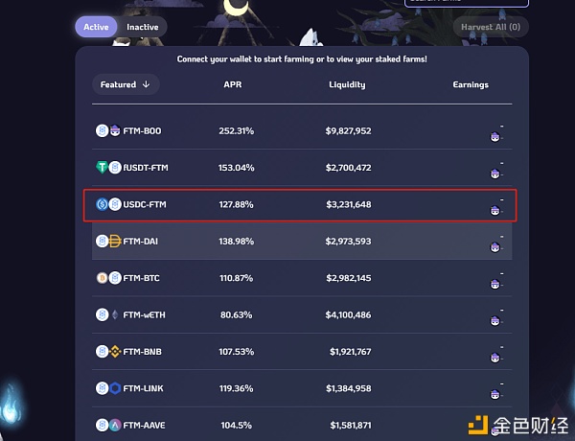
Task: Open the Featured sort dropdown
Action: point(126,84)
